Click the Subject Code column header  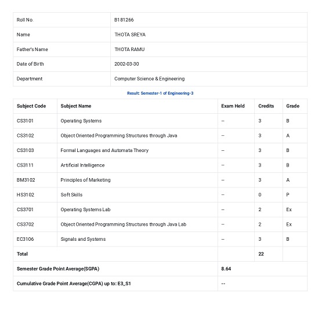point(31,106)
